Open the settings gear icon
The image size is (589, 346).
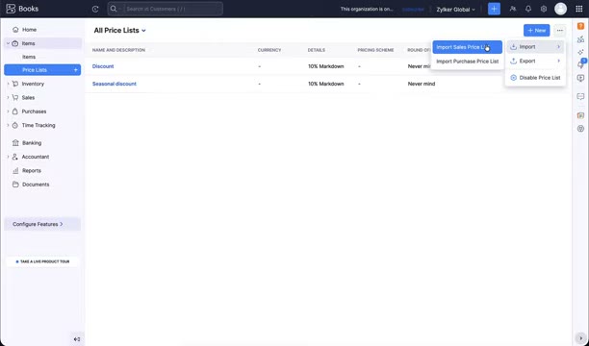tap(544, 9)
